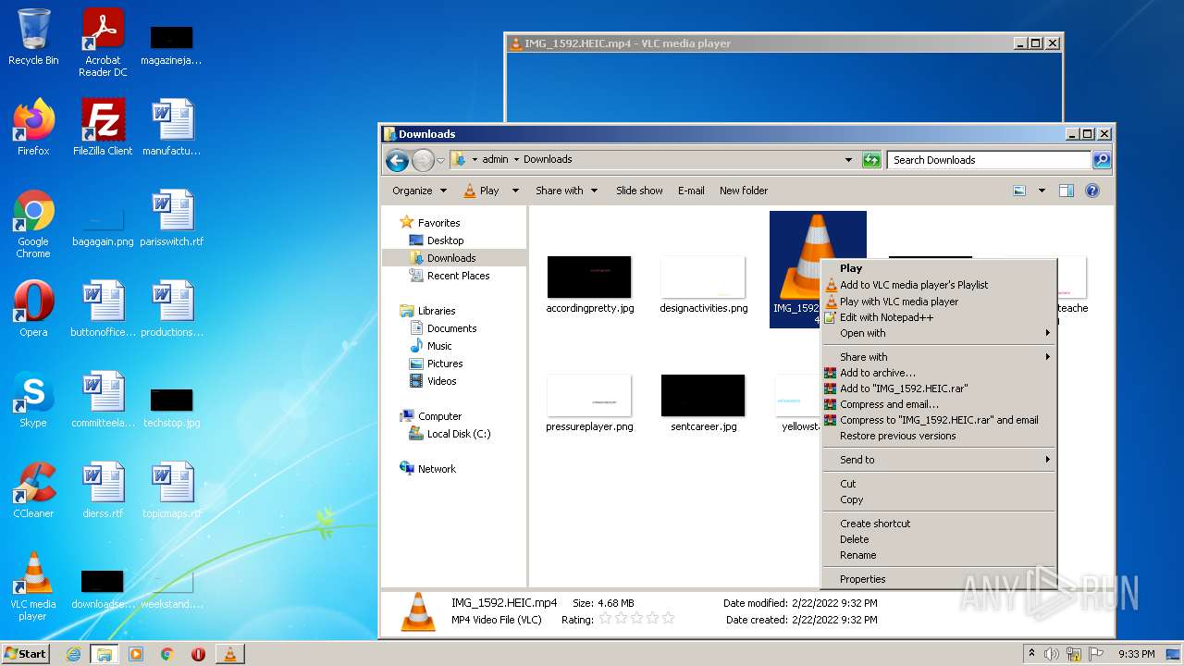Choose Compress and email...
Viewport: 1184px width, 666px height.
(x=938, y=404)
